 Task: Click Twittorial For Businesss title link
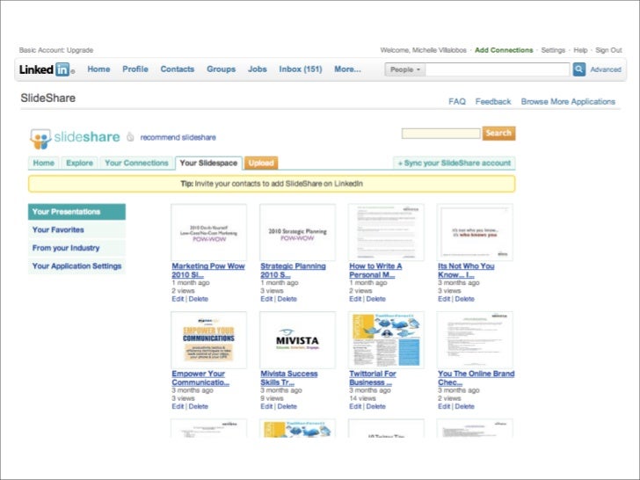click(x=373, y=378)
